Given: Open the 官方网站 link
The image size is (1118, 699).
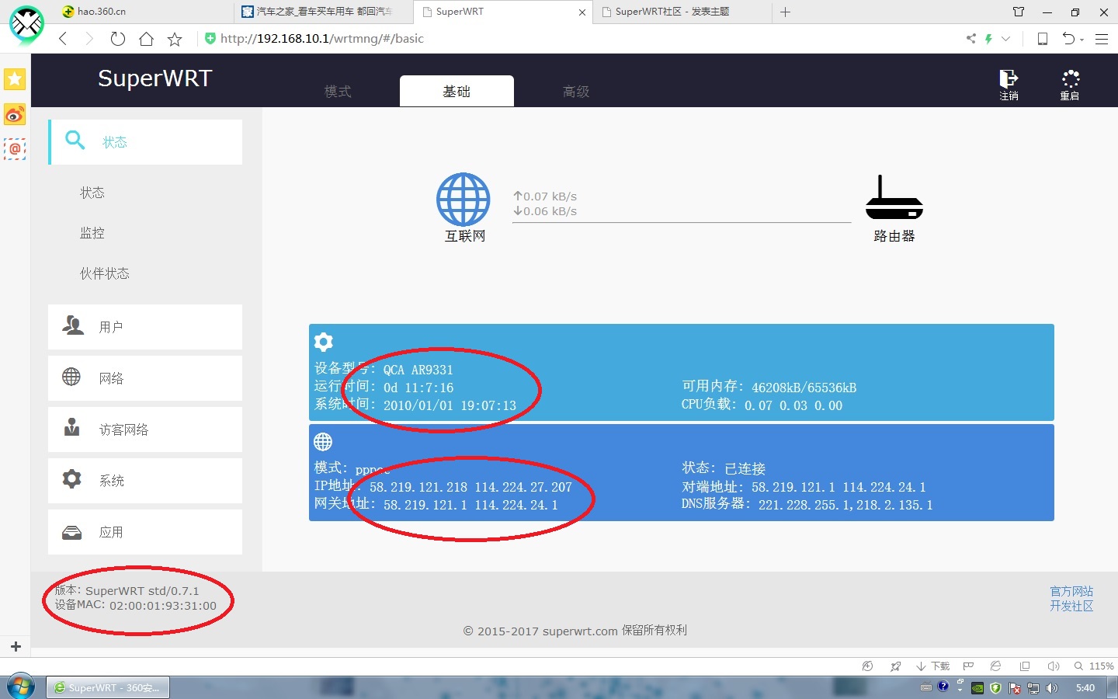Looking at the screenshot, I should coord(1071,592).
